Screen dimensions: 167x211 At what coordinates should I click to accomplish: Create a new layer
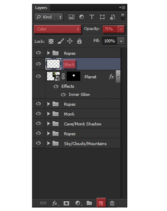pyautogui.click(x=101, y=202)
